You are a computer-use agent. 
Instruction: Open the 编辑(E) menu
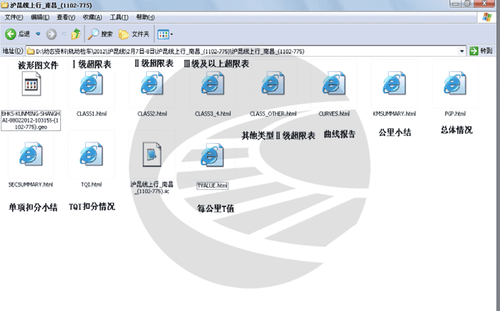click(40, 17)
